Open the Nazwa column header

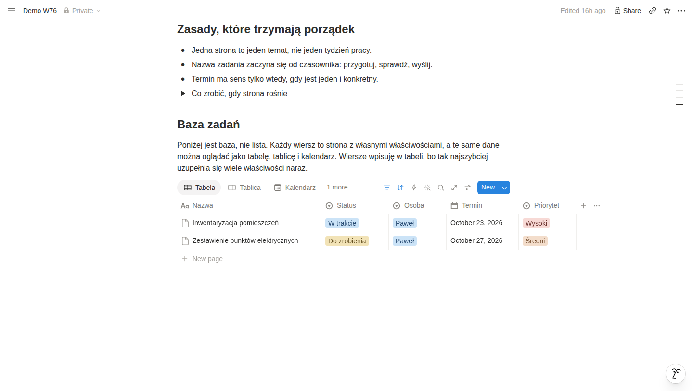click(x=249, y=206)
